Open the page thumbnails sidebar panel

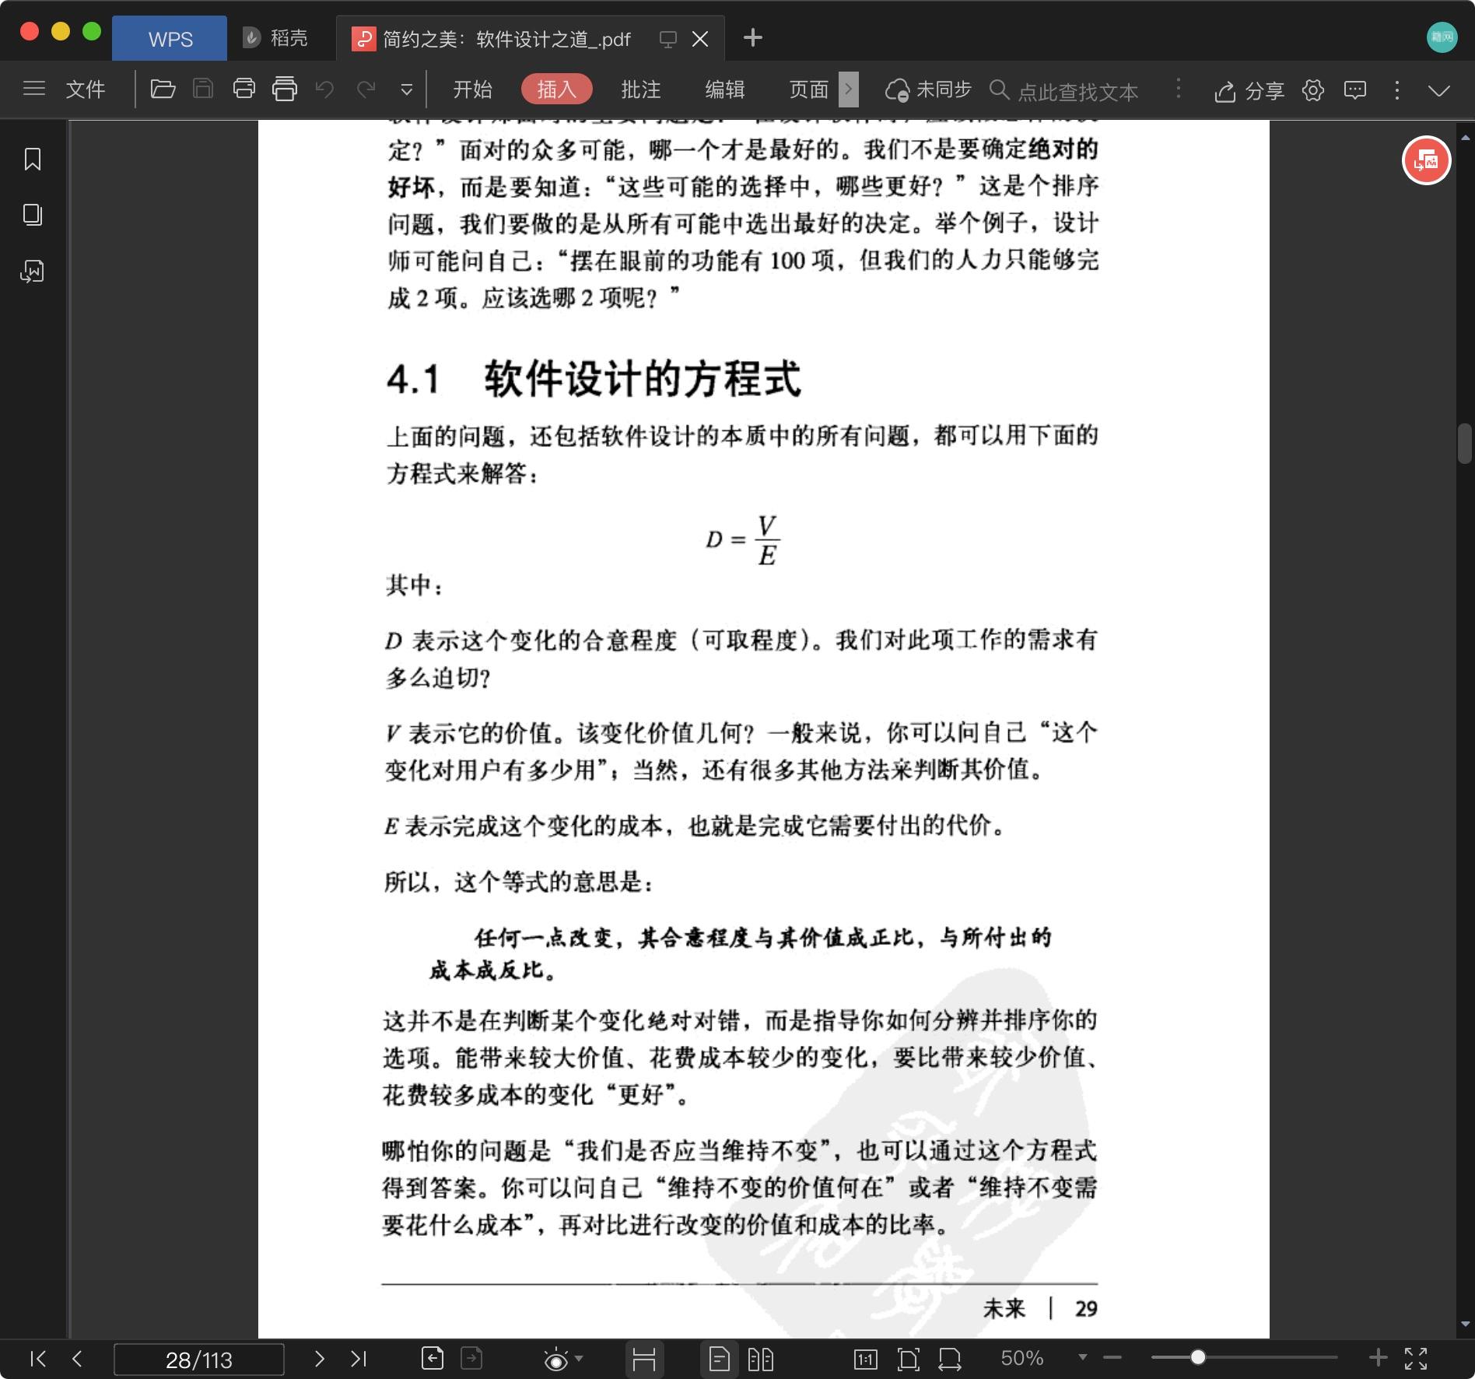(33, 215)
